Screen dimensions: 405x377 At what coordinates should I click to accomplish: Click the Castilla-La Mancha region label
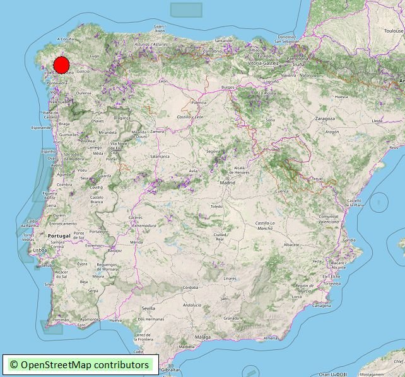[265, 226]
